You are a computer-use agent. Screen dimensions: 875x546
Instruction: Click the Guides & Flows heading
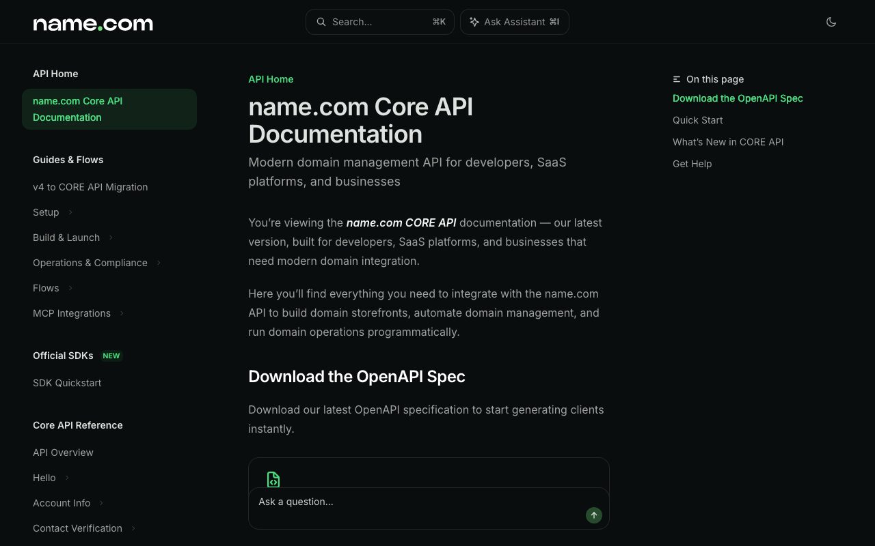coord(68,160)
